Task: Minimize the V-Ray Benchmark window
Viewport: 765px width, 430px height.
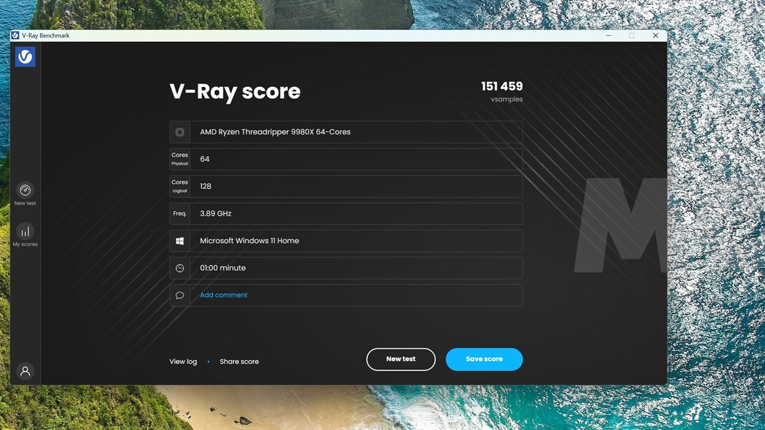Action: pyautogui.click(x=608, y=36)
